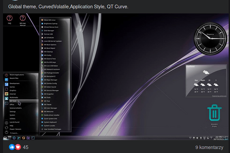Click the About MX Linux icon
230x153 pixels.
[42, 20]
